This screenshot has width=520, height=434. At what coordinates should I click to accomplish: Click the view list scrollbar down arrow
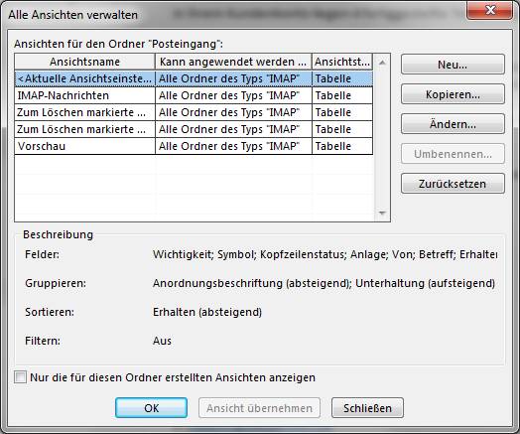pos(382,214)
